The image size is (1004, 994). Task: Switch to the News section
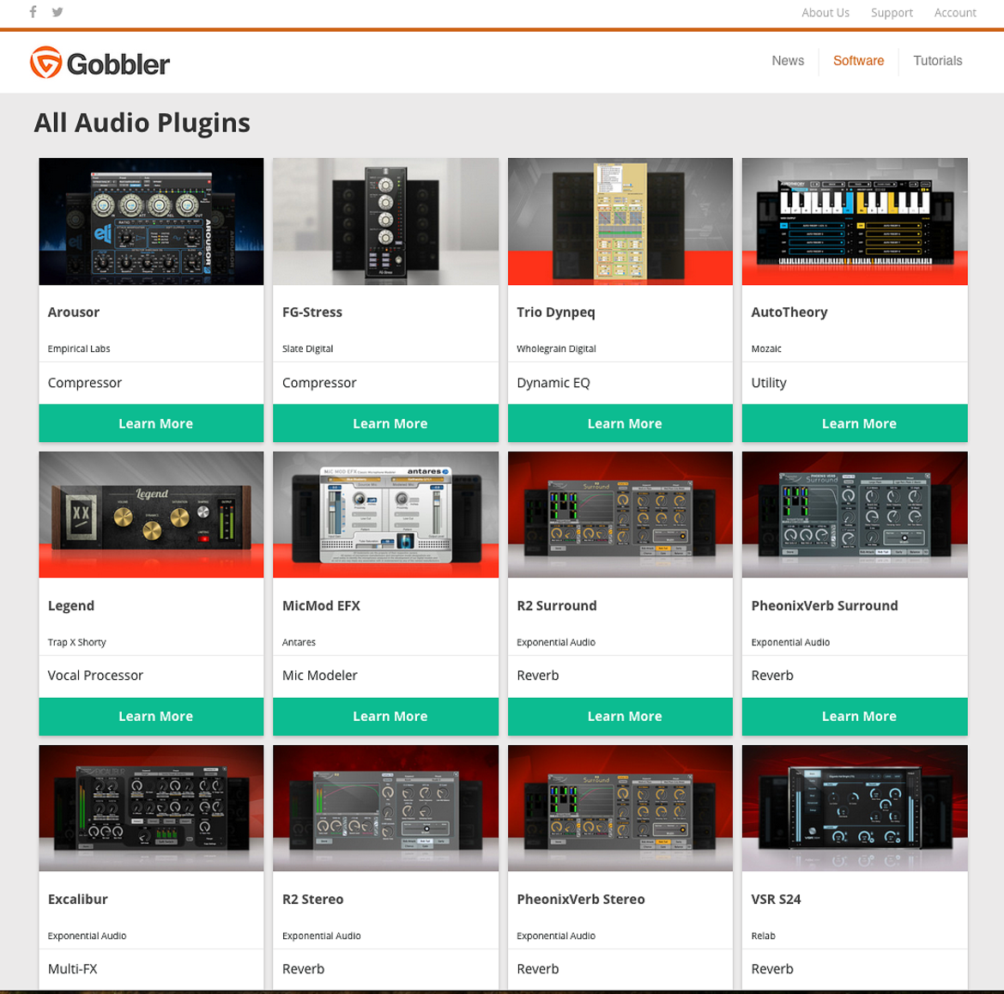788,61
